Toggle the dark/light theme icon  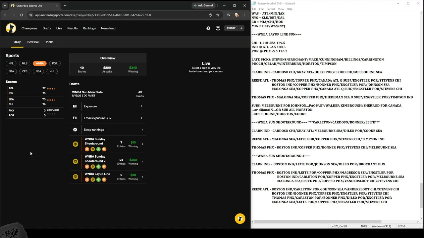(x=208, y=28)
